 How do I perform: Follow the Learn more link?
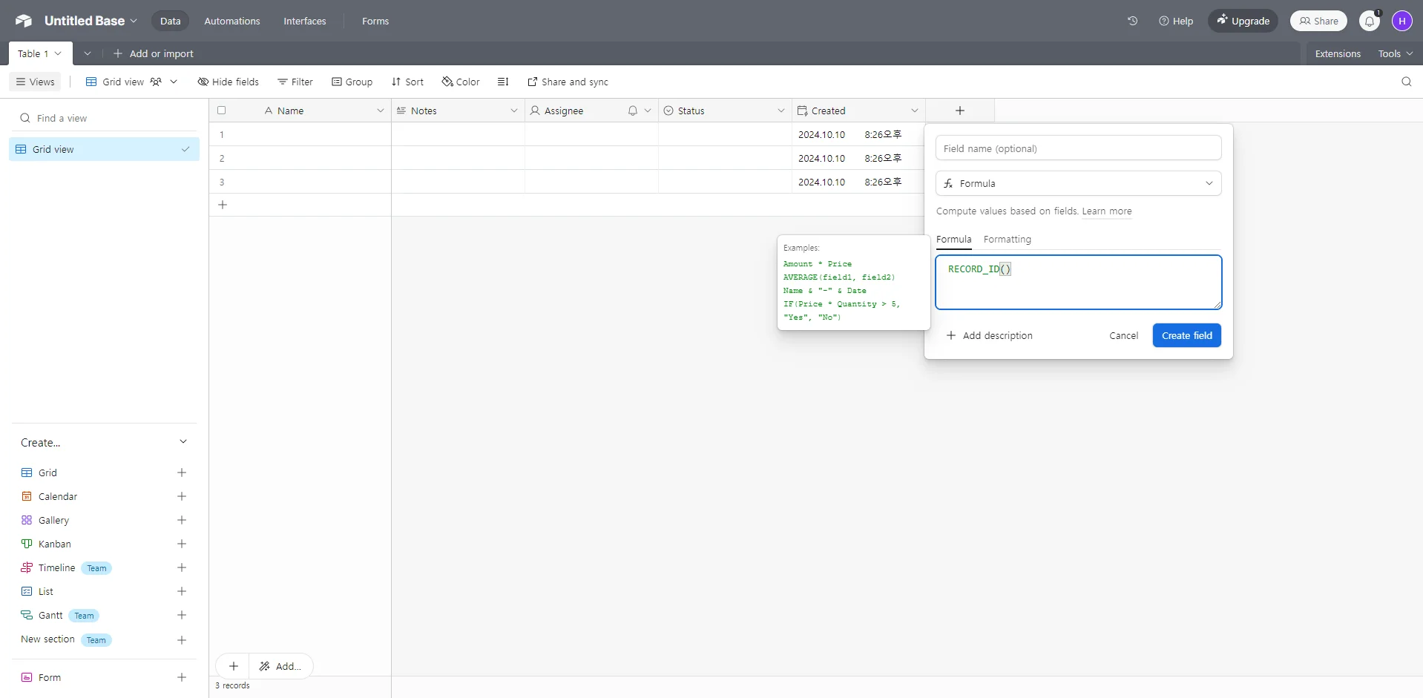pos(1106,211)
